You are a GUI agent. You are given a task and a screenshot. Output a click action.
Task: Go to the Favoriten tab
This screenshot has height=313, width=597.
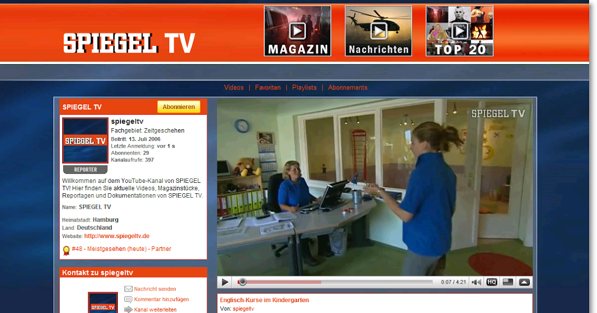[x=268, y=87]
